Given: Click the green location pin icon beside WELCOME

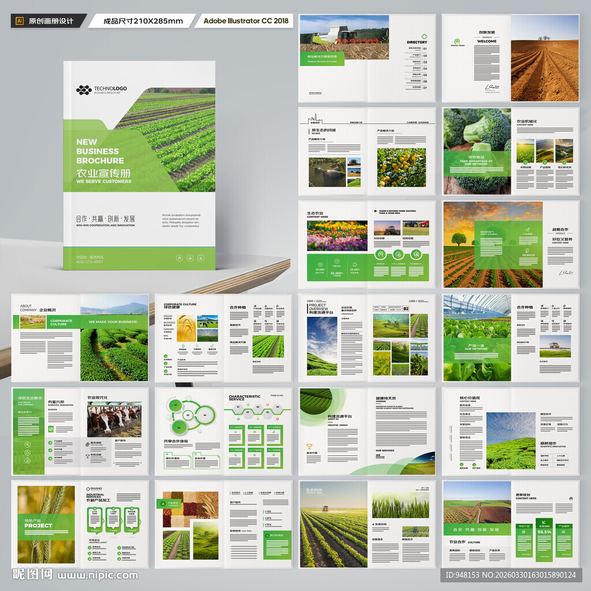Looking at the screenshot, I should point(457,41).
